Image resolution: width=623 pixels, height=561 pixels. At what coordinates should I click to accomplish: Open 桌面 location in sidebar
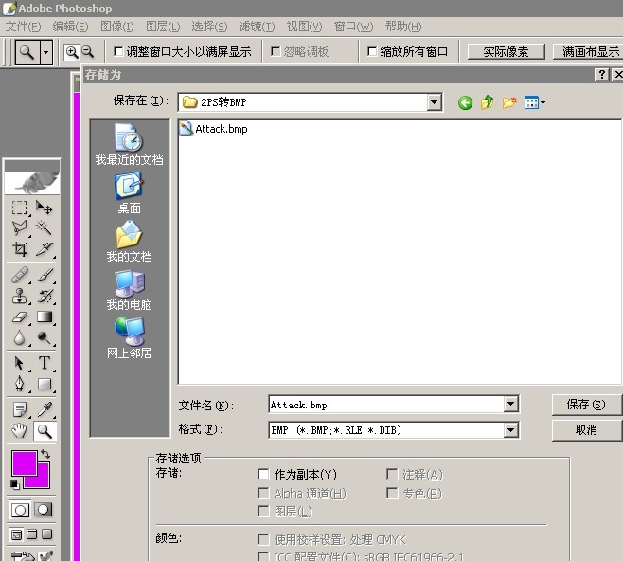(x=129, y=193)
